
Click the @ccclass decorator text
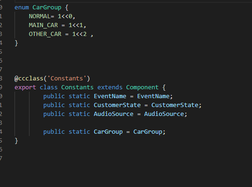pos(29,79)
